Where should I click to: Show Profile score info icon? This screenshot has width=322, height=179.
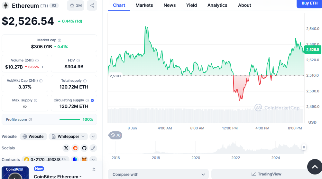coord(30,119)
